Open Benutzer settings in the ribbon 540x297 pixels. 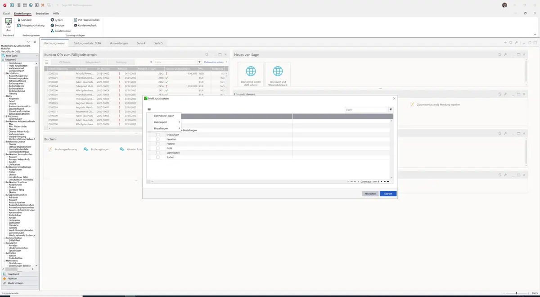58,26
